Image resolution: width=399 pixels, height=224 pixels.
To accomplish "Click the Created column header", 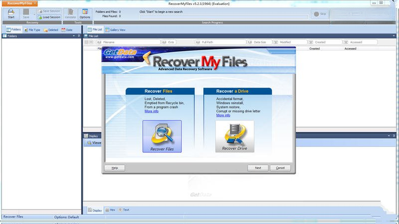I will coord(315,49).
